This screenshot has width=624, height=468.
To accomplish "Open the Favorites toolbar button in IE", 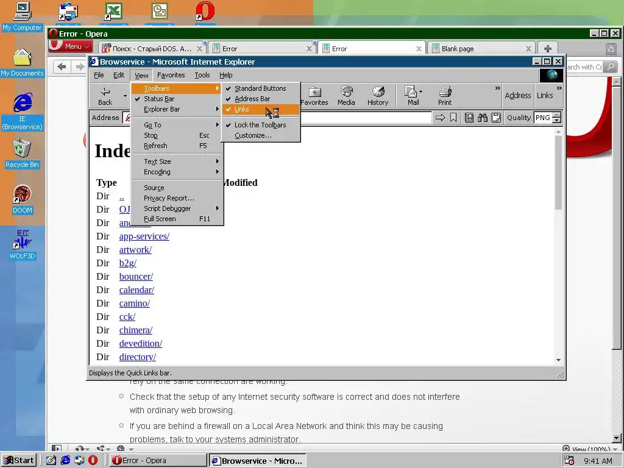I will tap(314, 96).
